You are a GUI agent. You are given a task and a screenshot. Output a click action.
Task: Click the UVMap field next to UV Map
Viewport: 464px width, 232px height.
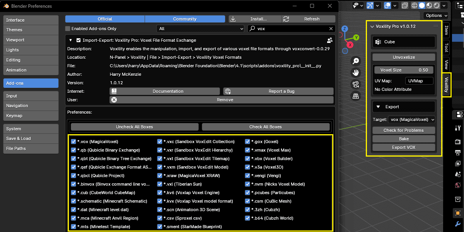(419, 81)
